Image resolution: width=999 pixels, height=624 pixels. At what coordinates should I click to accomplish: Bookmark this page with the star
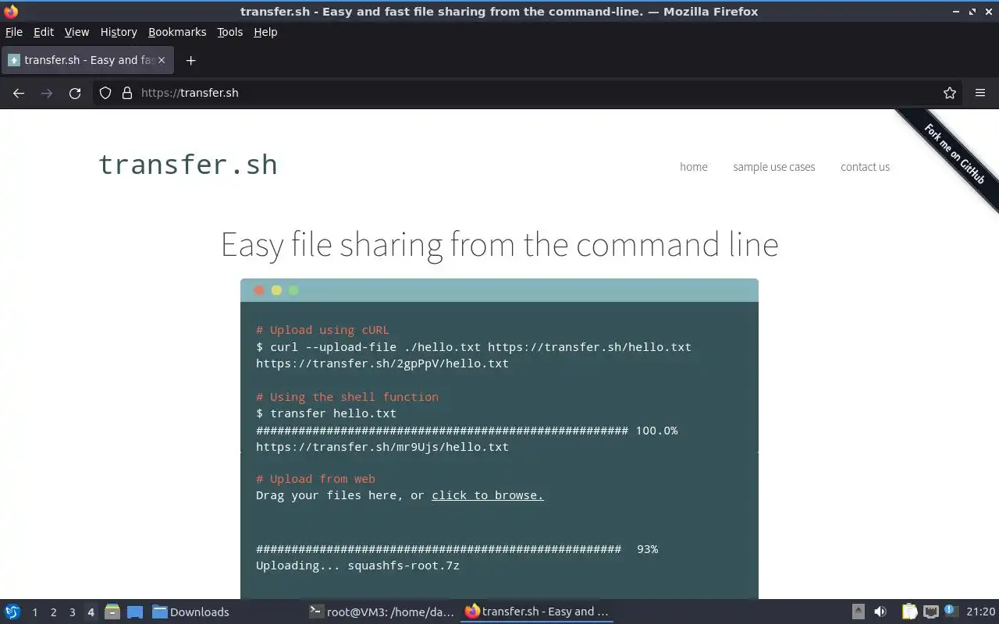point(950,93)
